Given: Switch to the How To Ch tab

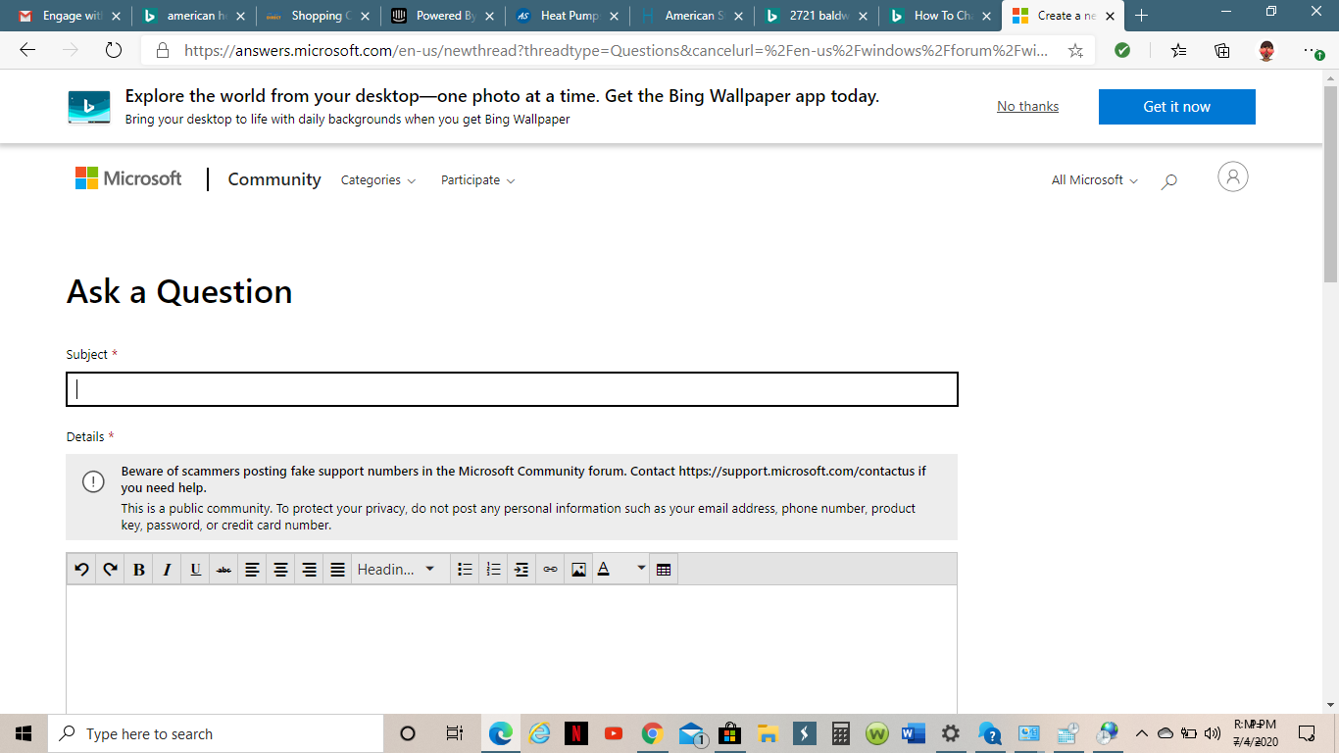Looking at the screenshot, I should pos(938,16).
